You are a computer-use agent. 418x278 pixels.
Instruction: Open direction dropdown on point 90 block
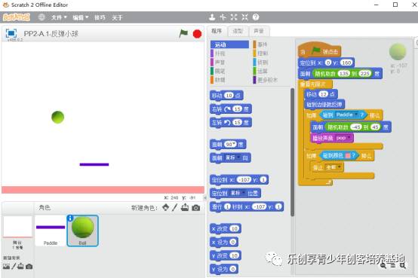click(x=234, y=144)
